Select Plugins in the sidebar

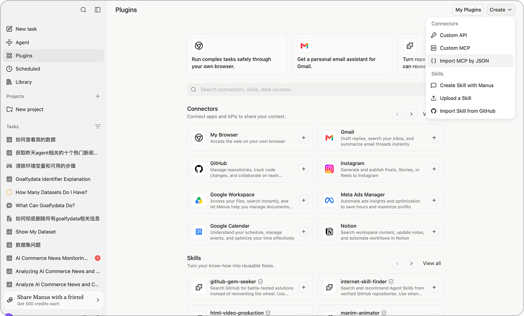click(53, 56)
